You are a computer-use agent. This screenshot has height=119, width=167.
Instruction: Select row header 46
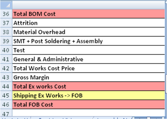pos(6,104)
